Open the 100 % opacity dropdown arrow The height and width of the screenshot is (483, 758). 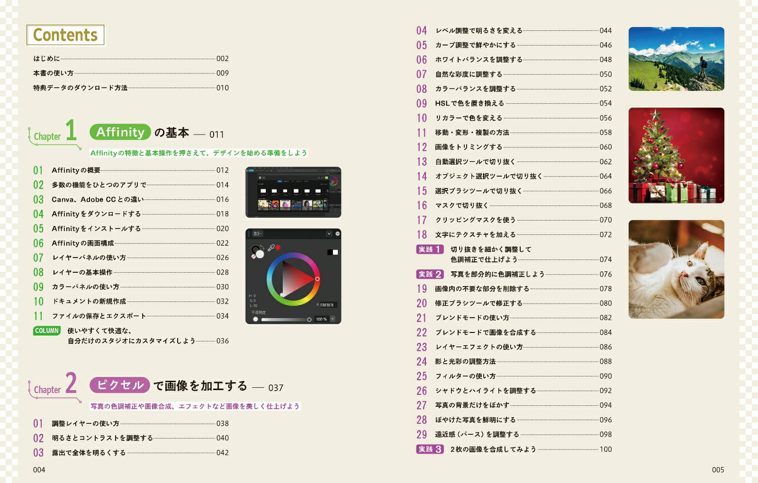coord(333,319)
